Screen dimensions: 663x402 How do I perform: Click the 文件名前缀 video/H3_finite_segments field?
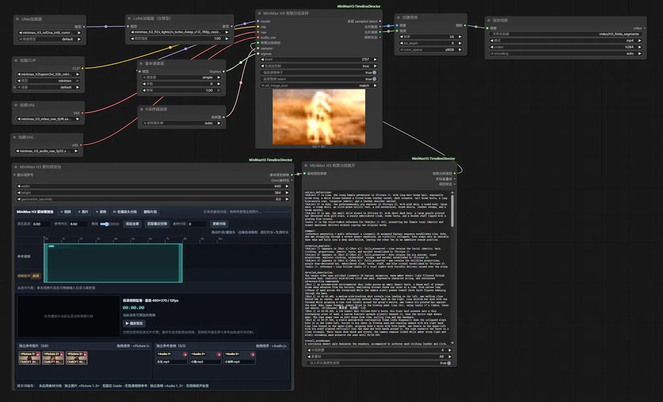[x=565, y=34]
